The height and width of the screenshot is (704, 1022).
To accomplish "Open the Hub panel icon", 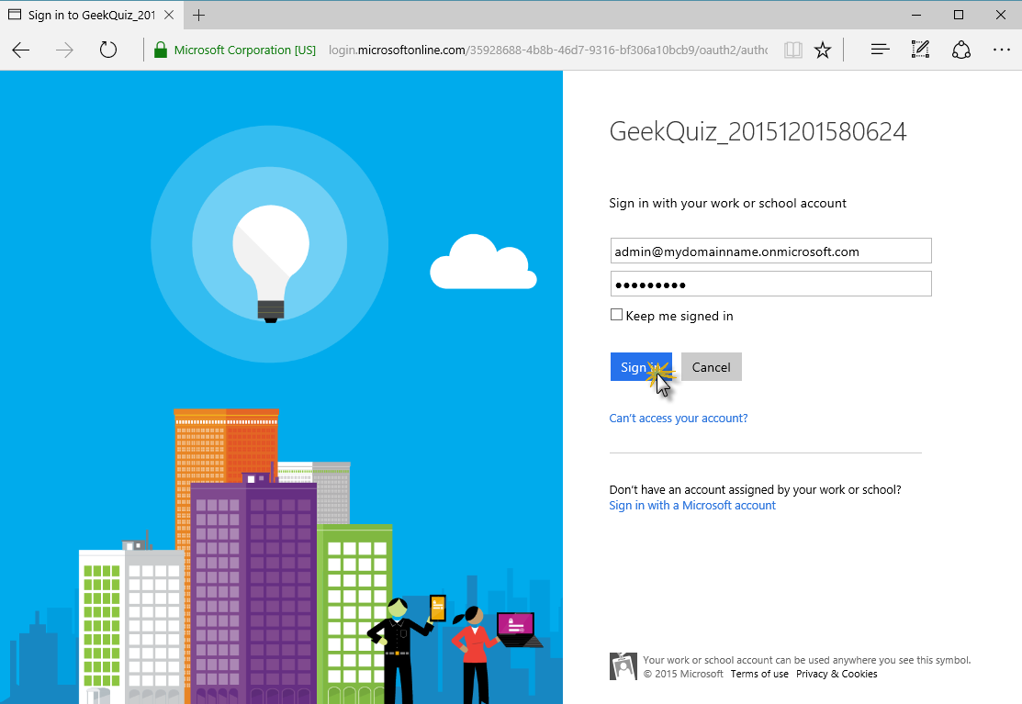I will 880,50.
